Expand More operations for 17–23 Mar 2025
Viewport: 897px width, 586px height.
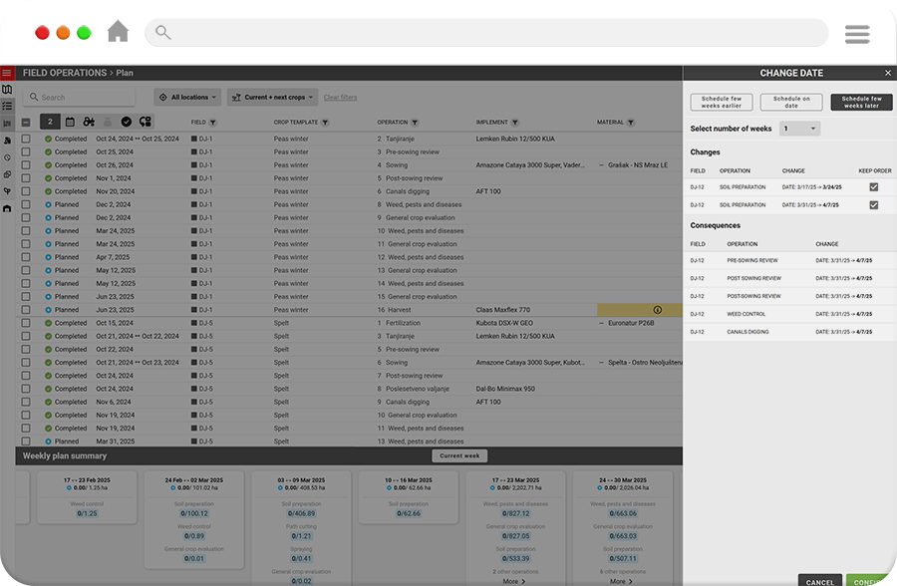[514, 581]
